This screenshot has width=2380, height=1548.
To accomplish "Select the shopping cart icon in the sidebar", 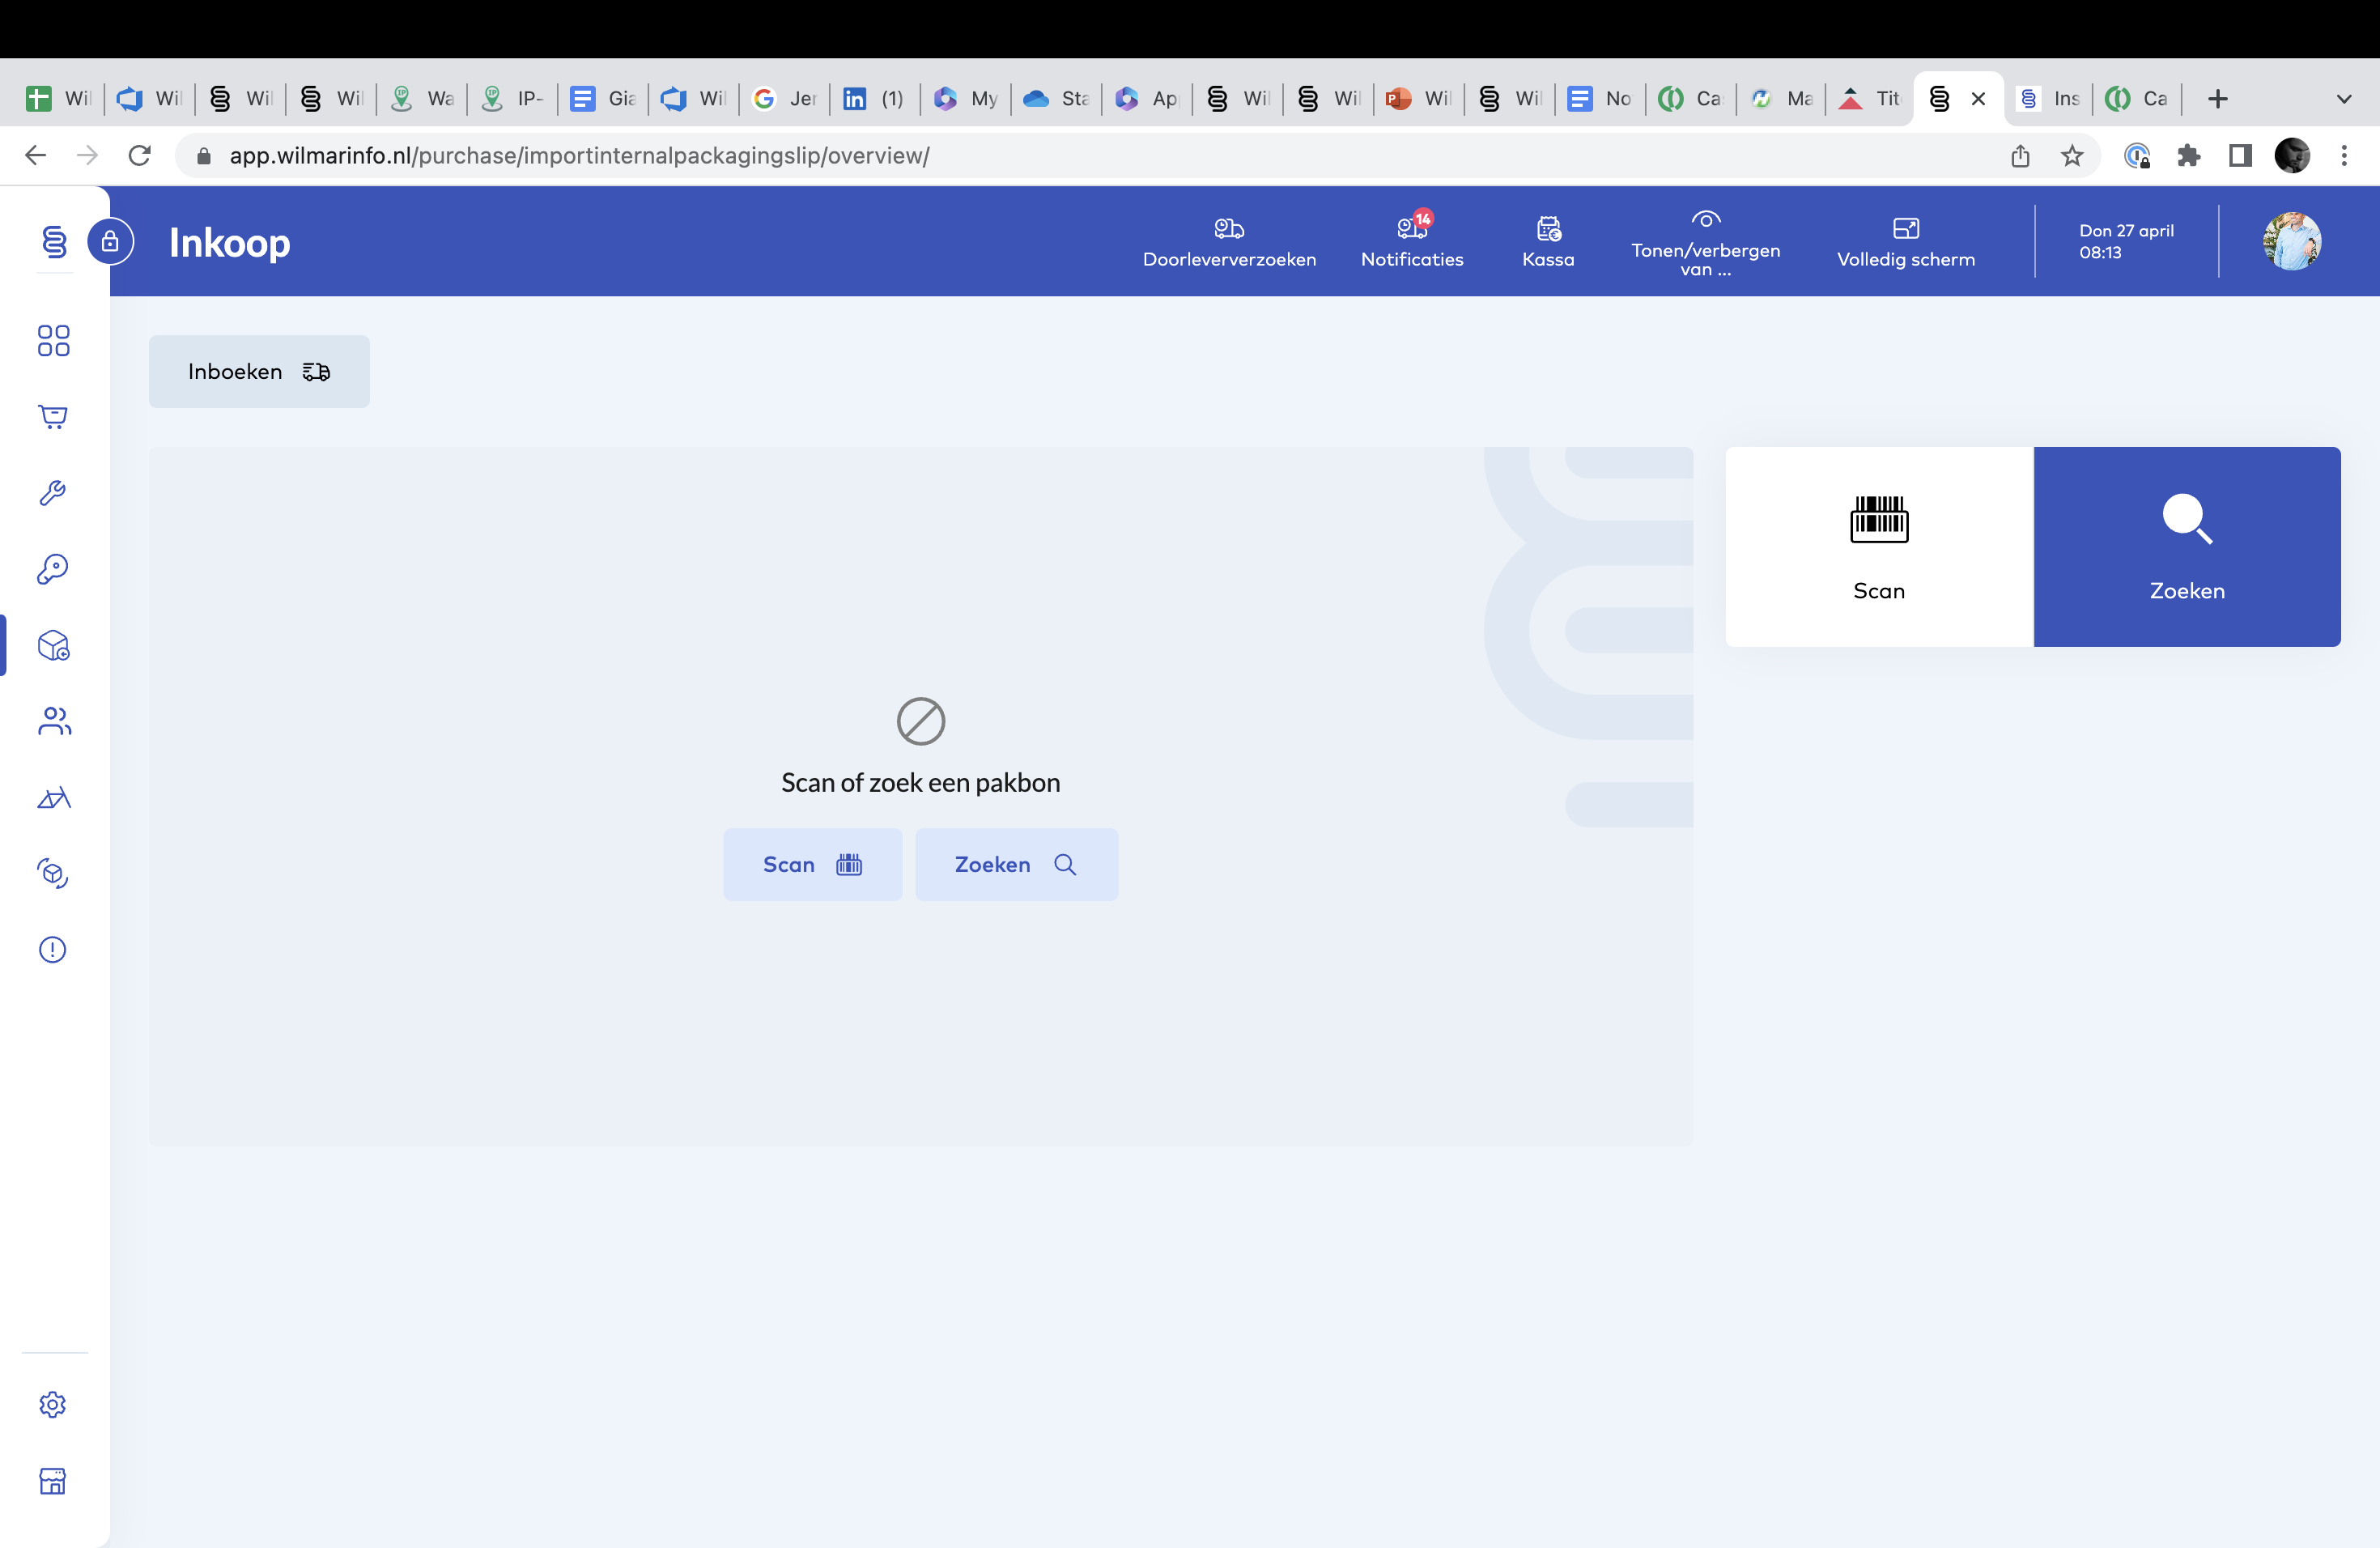I will pyautogui.click(x=52, y=417).
